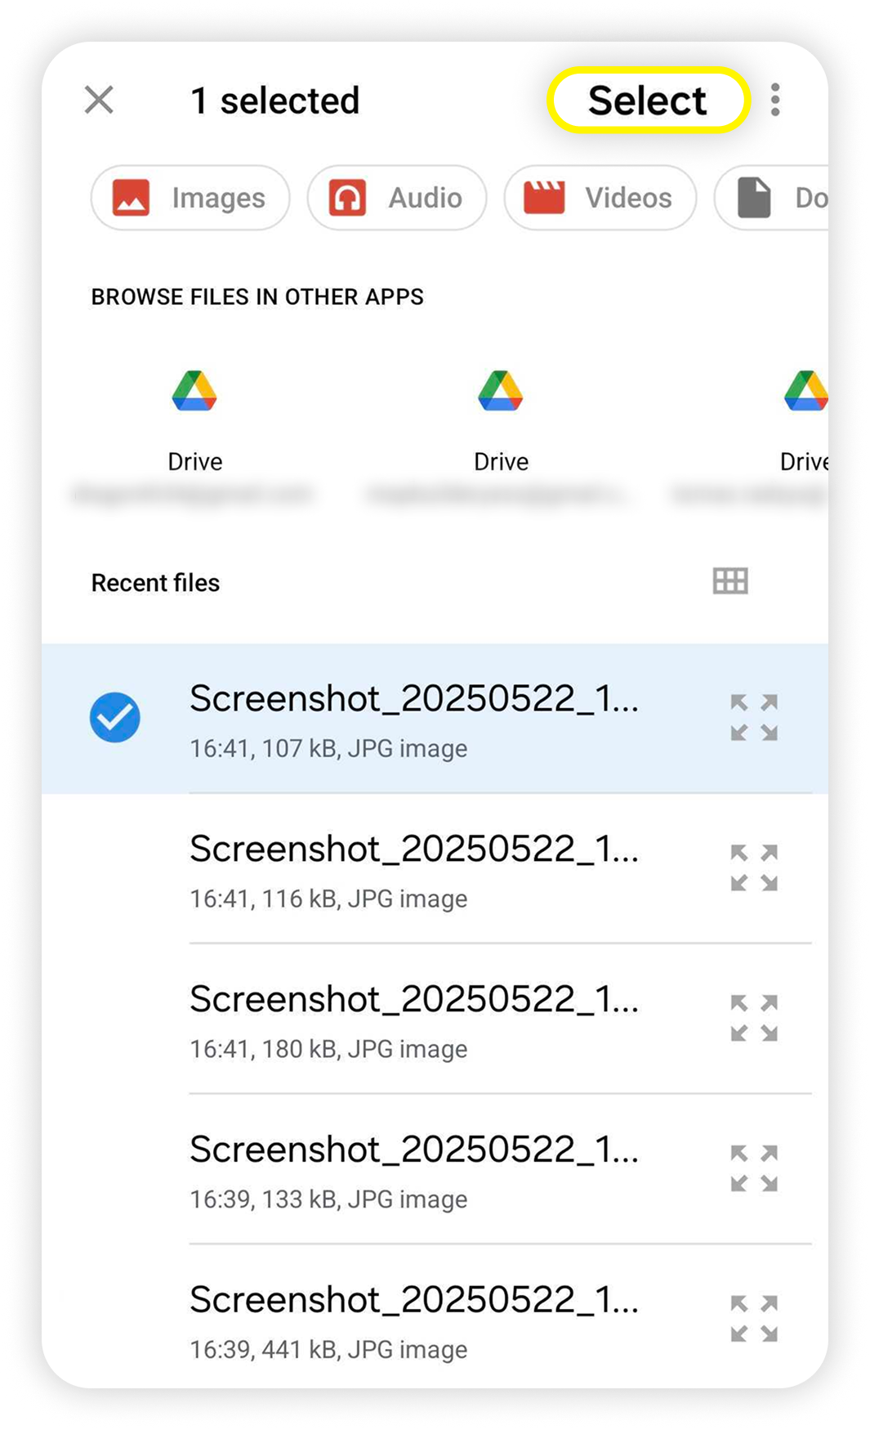Tap the 'Recent files' heading

(155, 583)
